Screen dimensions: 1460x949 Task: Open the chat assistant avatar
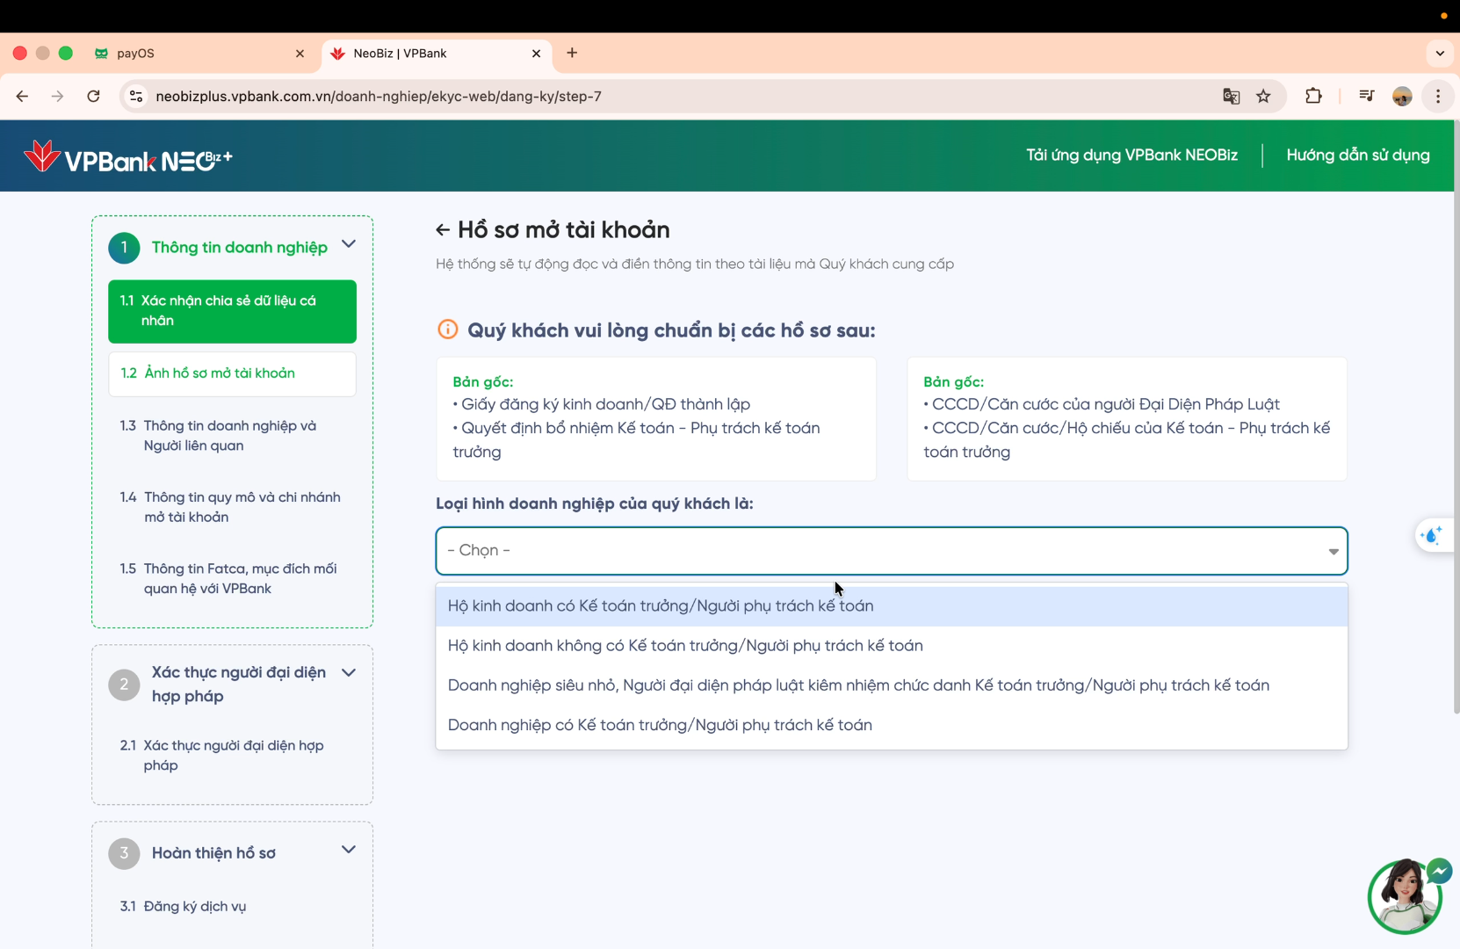coord(1404,896)
